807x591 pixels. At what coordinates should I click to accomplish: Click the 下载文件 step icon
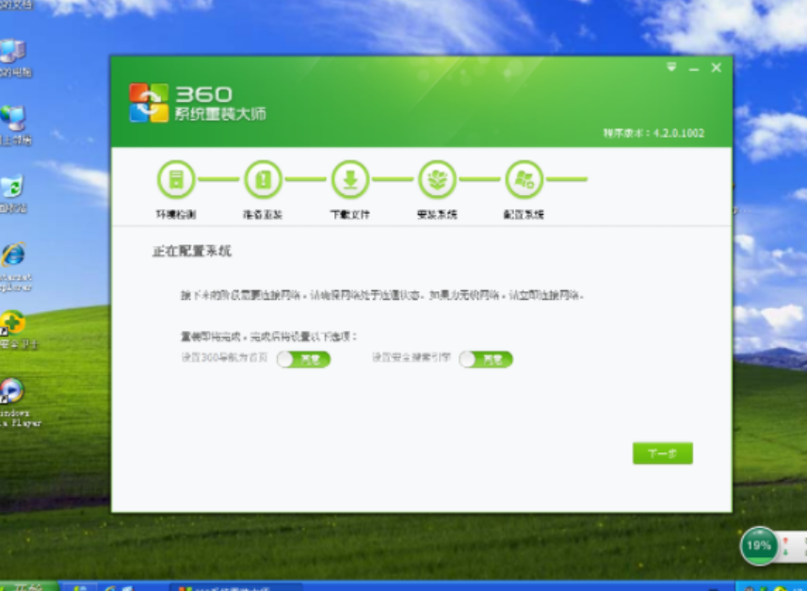coord(350,179)
